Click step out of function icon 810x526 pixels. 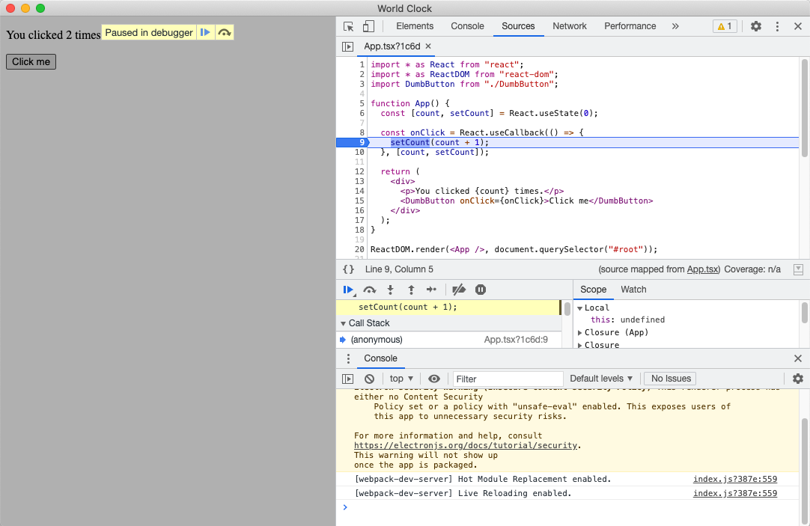pos(411,290)
